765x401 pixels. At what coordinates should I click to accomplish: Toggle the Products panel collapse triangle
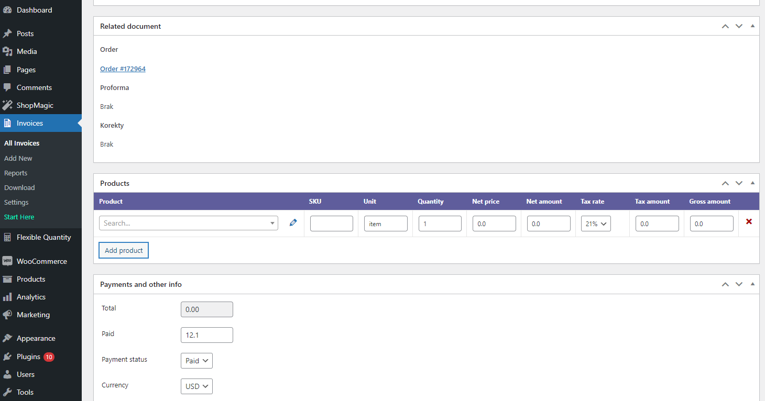(x=752, y=183)
